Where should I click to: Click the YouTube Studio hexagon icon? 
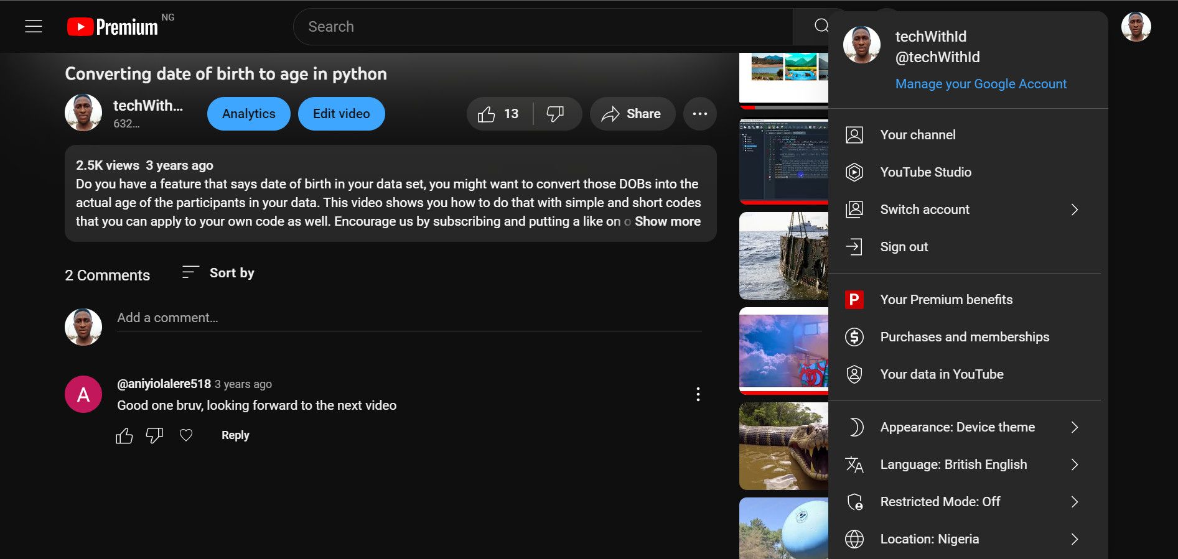pos(854,172)
